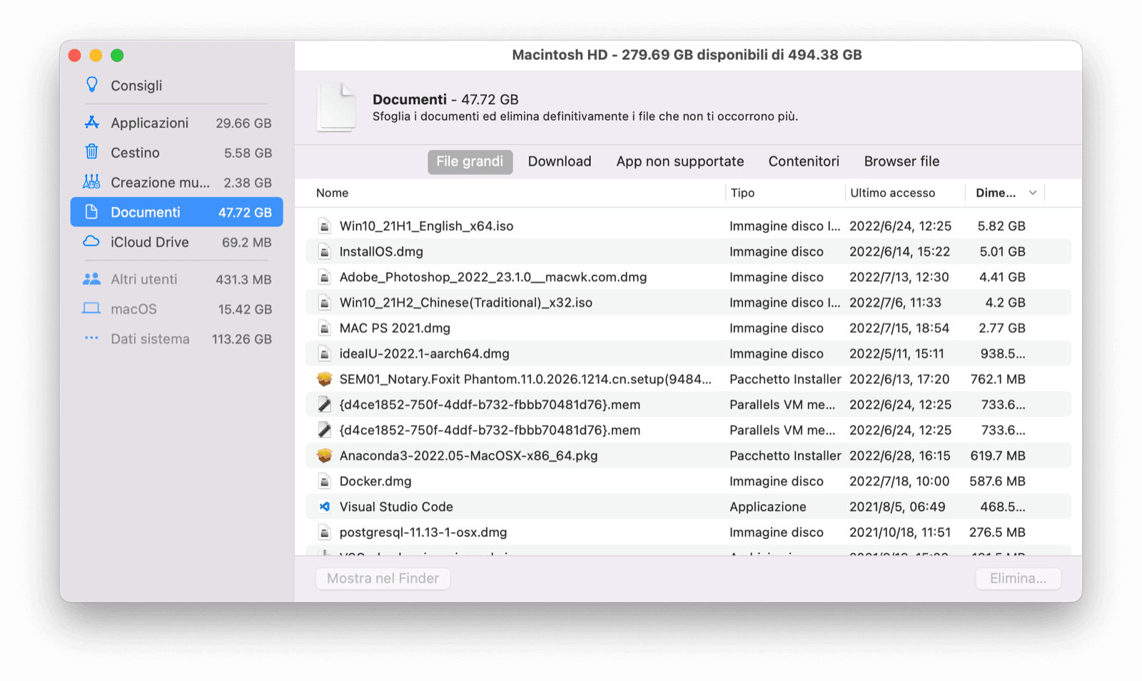Click the large Documenti header document icon

pos(336,108)
